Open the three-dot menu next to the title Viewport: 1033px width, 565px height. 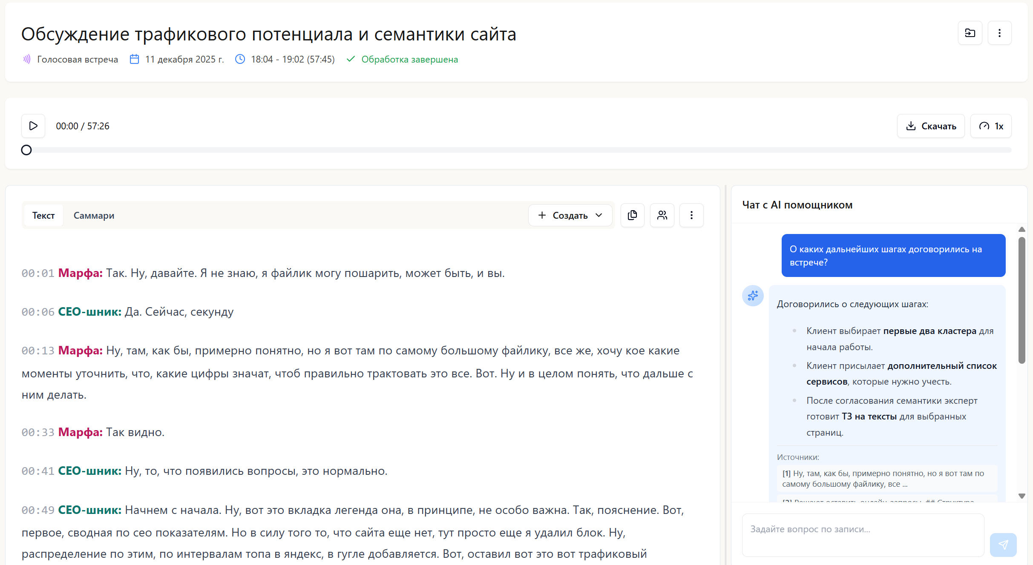1000,33
